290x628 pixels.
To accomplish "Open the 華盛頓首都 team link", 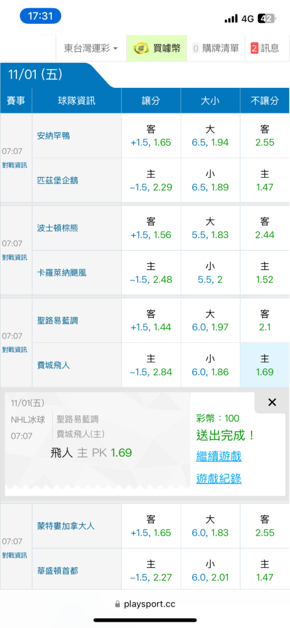I will (x=57, y=571).
